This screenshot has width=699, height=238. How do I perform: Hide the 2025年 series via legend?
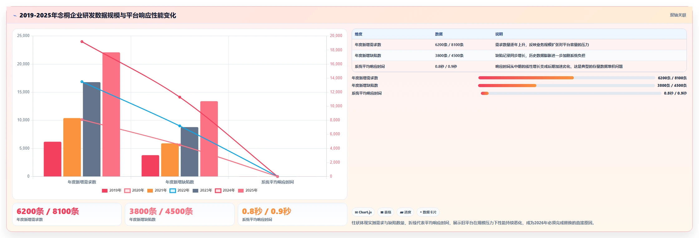247,190
